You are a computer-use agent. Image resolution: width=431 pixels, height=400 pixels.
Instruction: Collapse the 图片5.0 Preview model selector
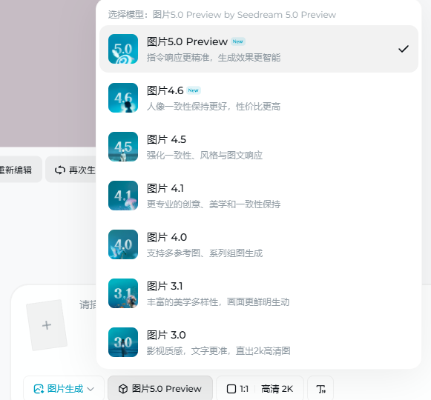(160, 389)
